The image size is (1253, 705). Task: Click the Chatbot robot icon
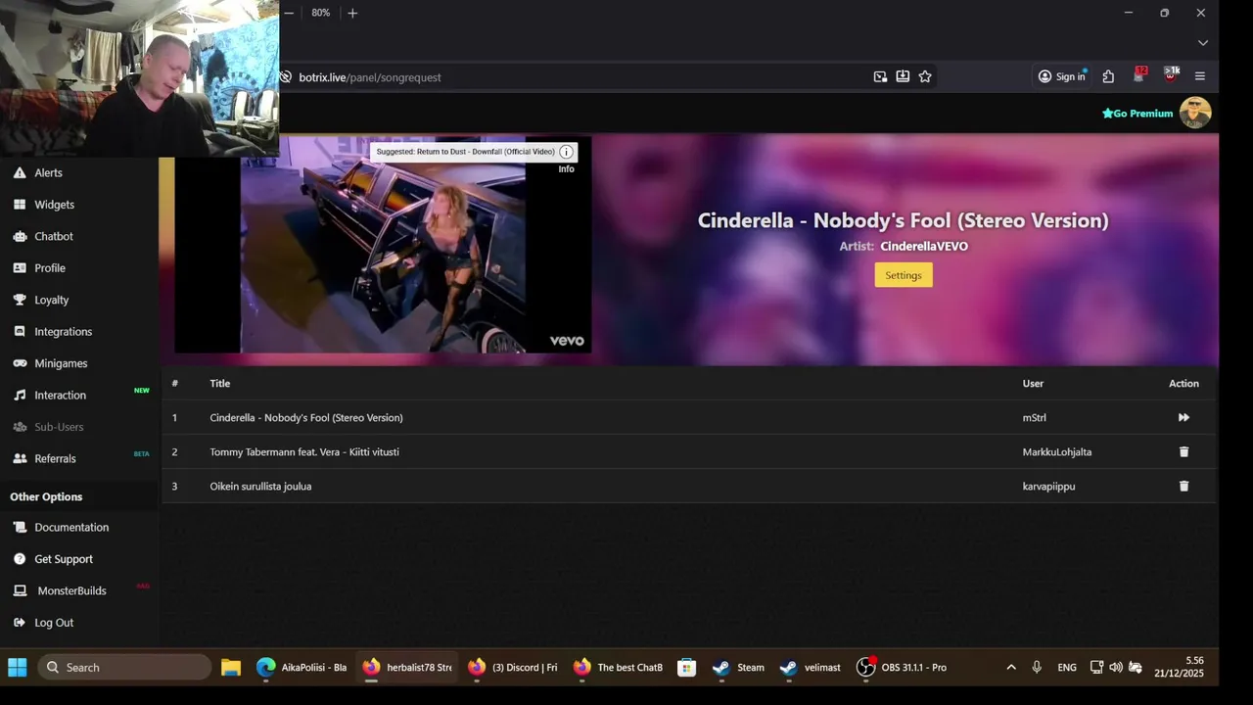[x=20, y=236]
